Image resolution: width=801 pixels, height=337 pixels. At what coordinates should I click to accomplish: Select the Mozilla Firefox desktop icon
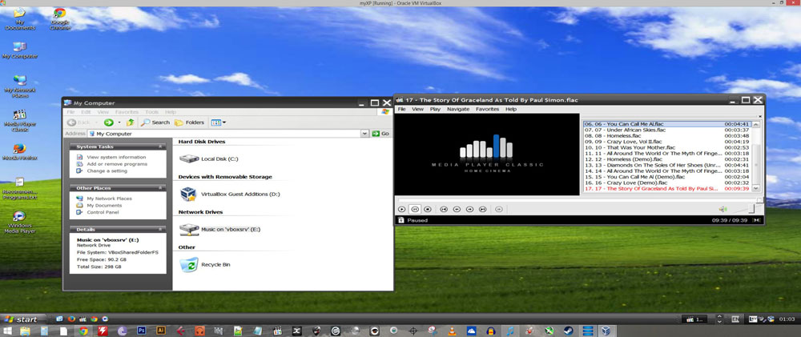tap(20, 152)
